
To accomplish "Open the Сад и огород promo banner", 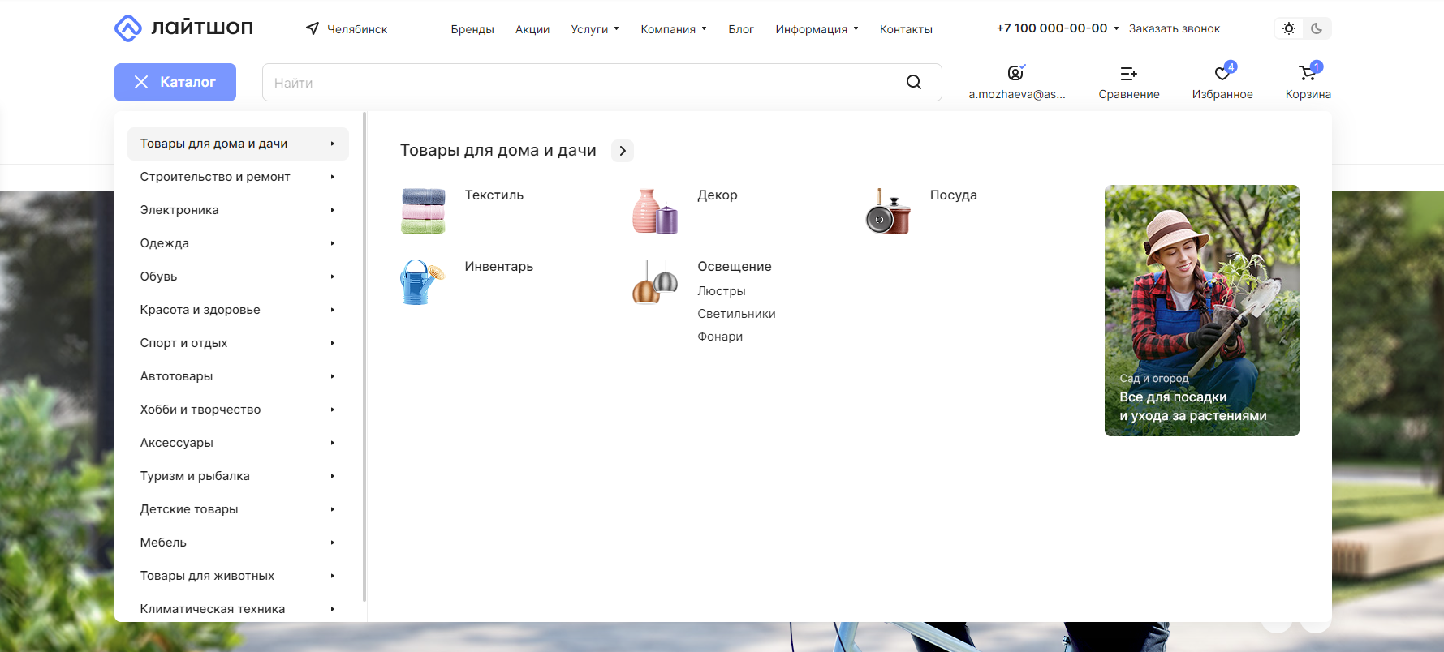I will (x=1201, y=311).
